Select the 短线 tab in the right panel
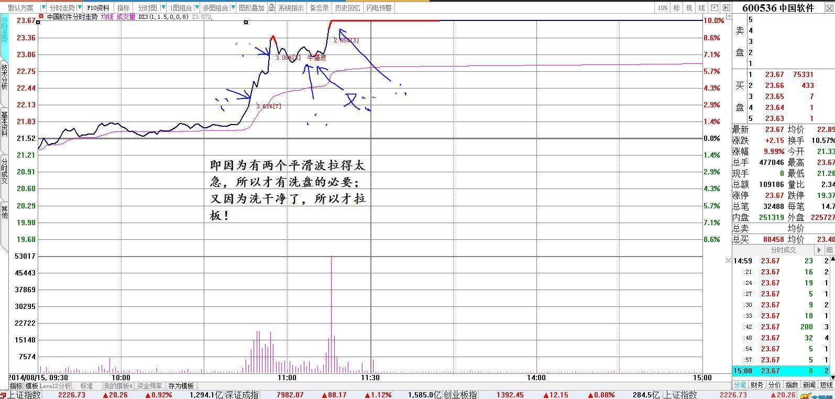835x399 pixels. click(826, 385)
